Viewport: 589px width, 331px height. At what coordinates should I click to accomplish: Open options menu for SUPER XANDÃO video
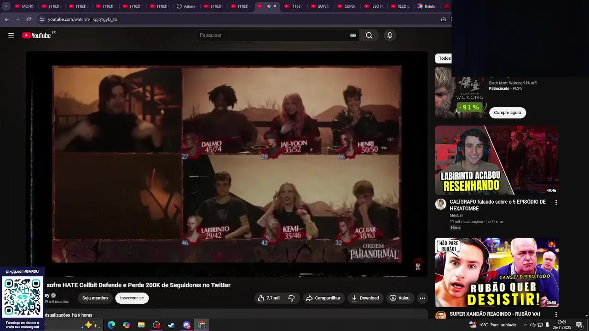tap(556, 314)
